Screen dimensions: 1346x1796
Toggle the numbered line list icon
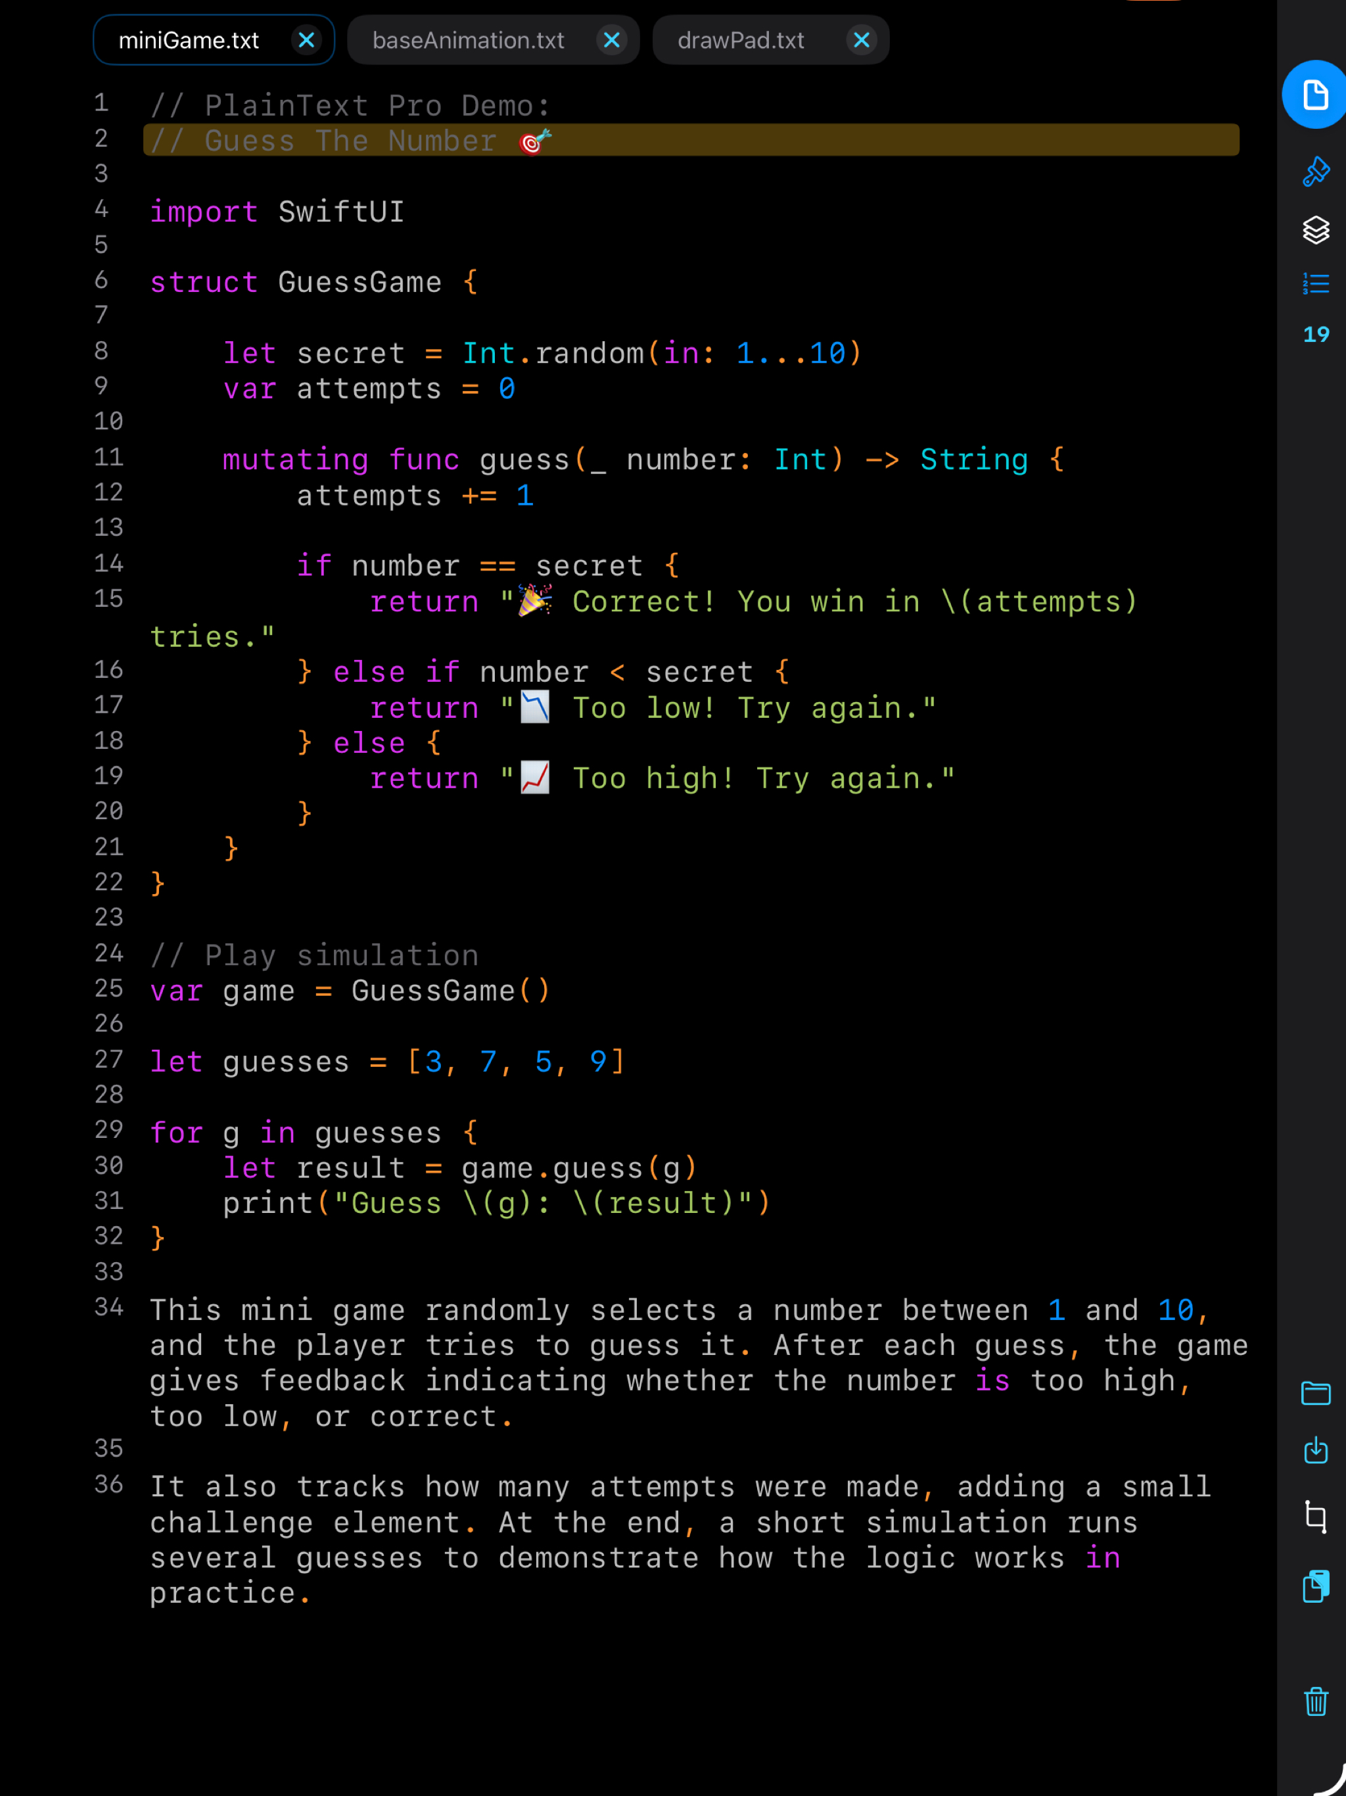coord(1315,283)
